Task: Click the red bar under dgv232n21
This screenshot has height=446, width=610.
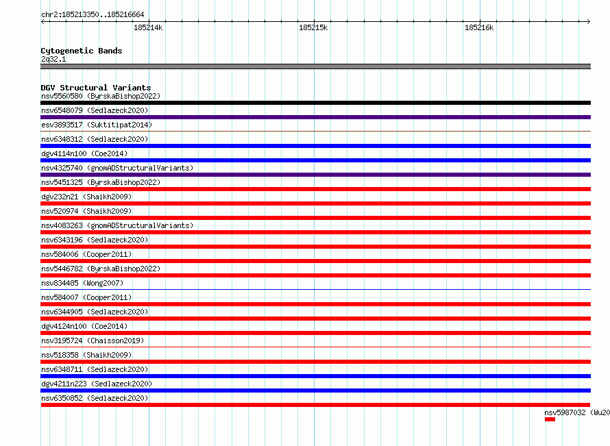Action: pos(315,203)
